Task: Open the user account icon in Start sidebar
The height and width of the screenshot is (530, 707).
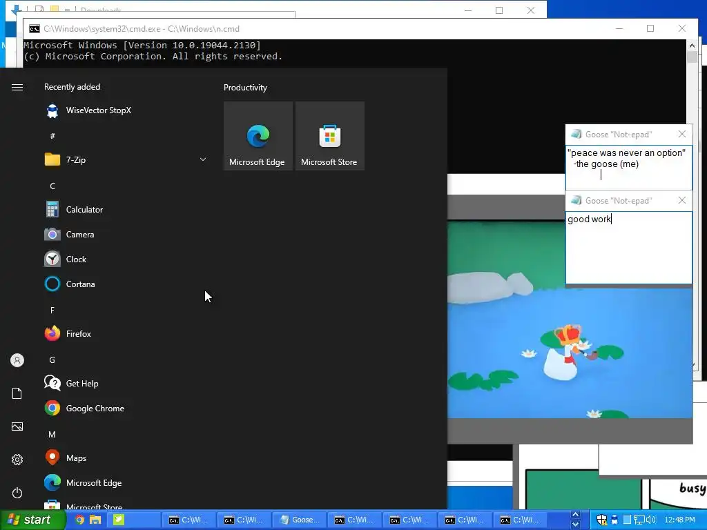Action: point(17,360)
